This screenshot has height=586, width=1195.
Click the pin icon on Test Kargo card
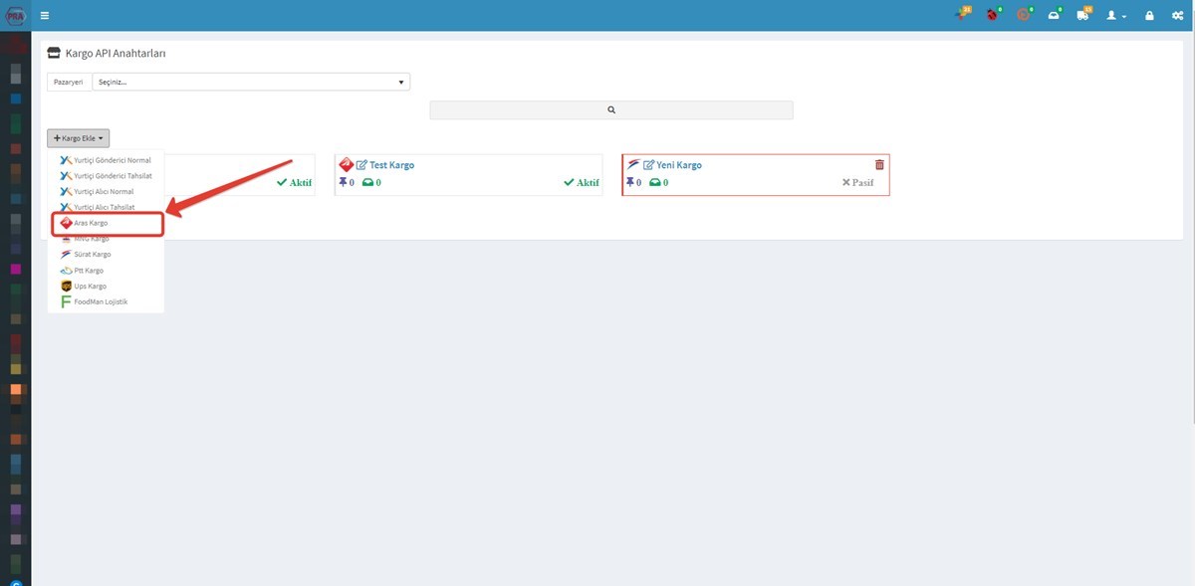[344, 183]
